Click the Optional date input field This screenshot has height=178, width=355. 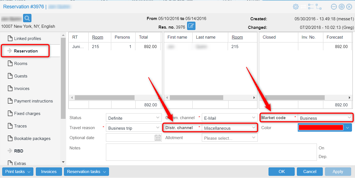pyautogui.click(x=130, y=138)
